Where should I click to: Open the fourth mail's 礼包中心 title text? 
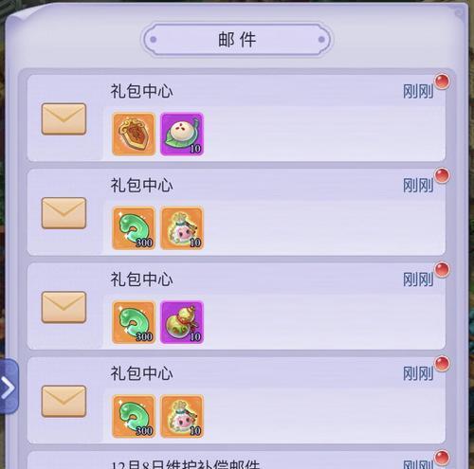(x=141, y=373)
